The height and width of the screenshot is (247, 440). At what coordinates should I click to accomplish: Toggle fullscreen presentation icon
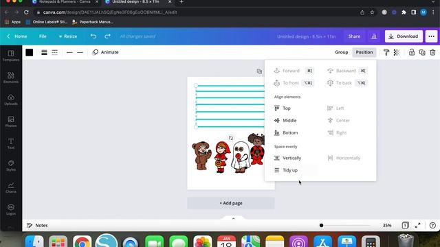[x=418, y=225]
